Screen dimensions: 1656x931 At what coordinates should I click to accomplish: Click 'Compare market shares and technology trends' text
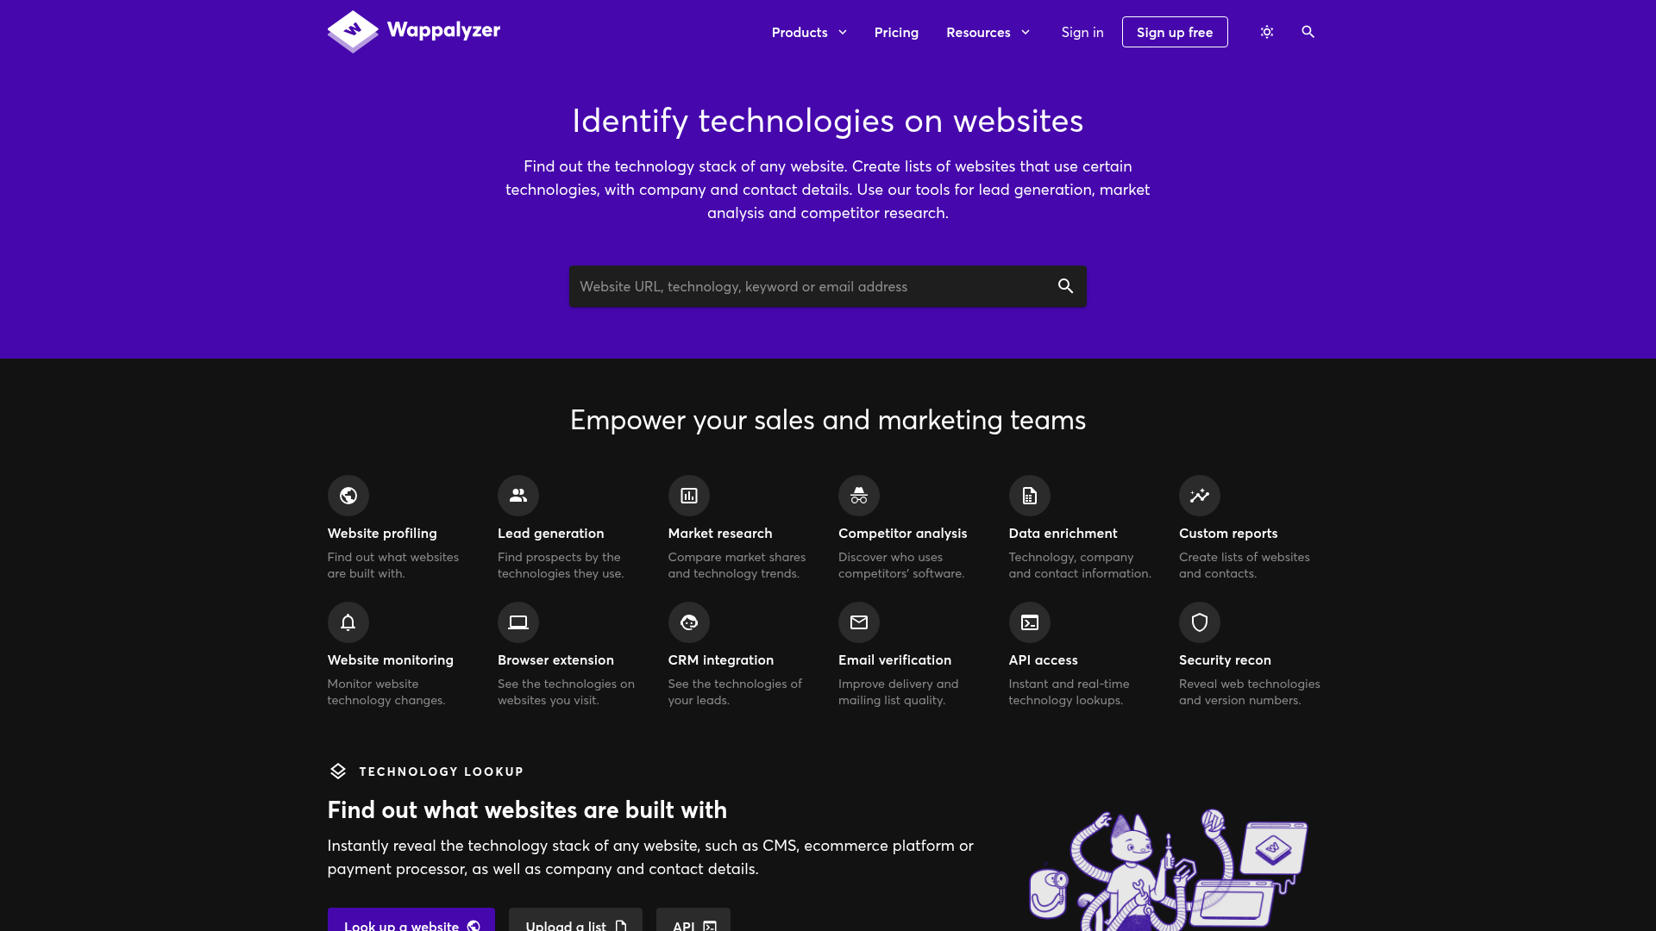737,565
